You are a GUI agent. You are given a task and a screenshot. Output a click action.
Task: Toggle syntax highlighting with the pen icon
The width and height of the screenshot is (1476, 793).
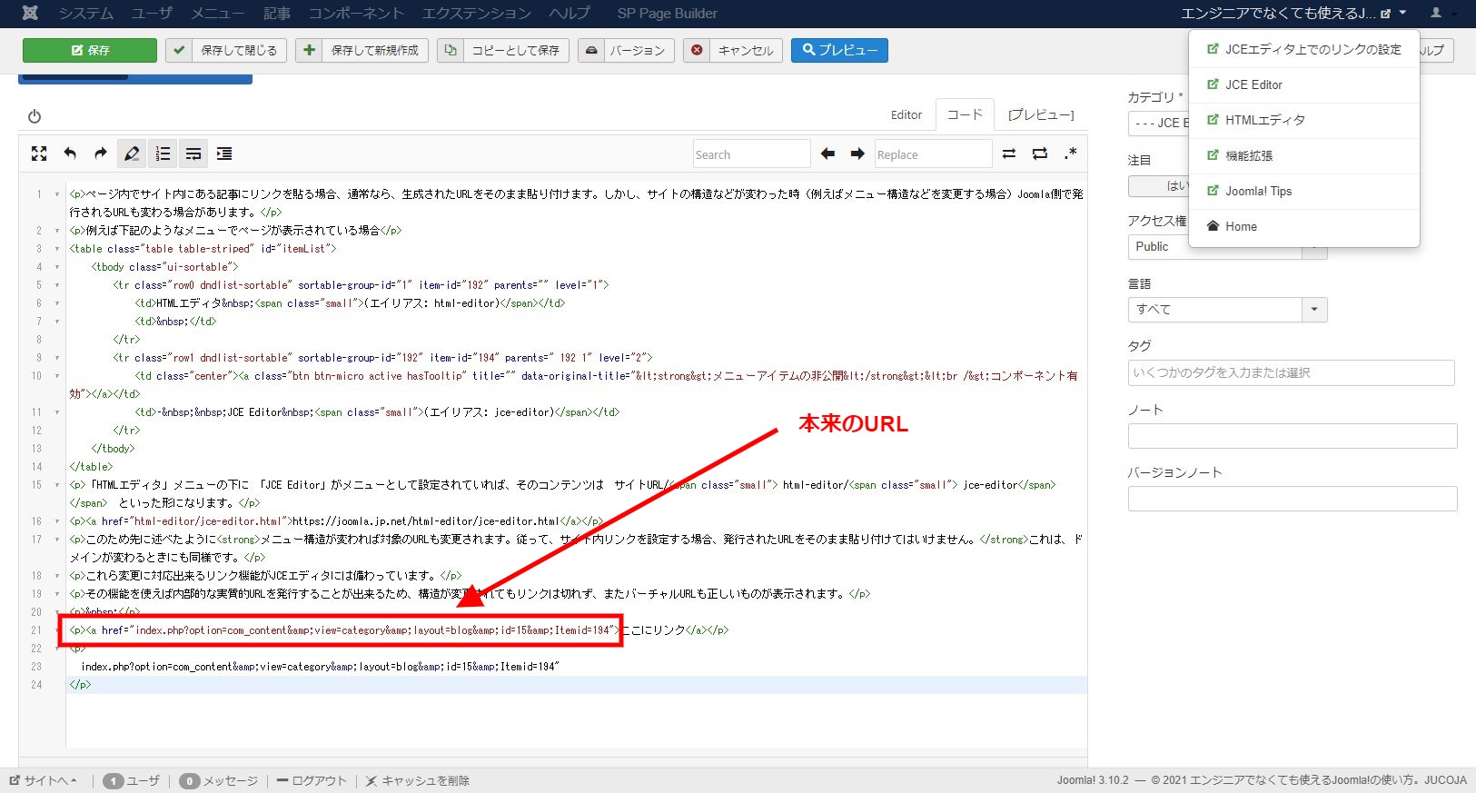tap(132, 154)
